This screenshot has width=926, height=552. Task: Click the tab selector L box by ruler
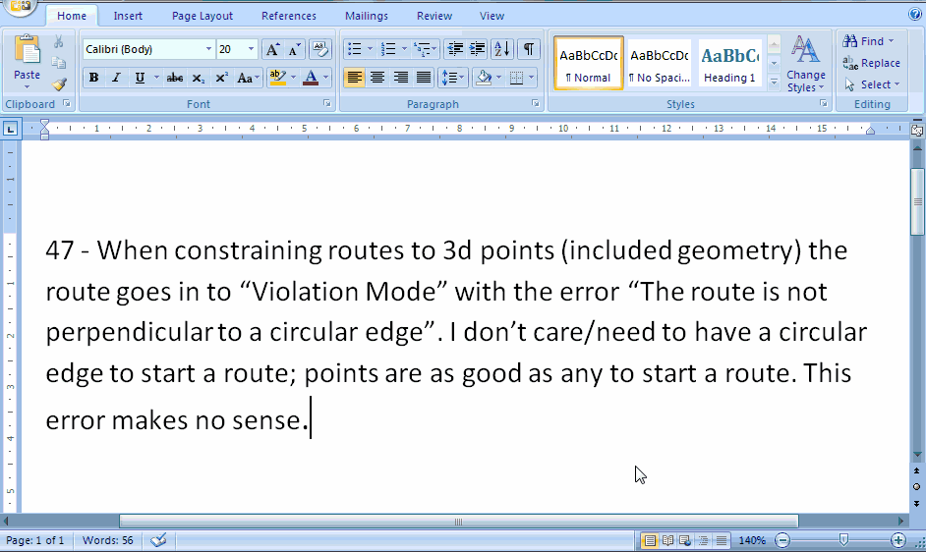10,128
